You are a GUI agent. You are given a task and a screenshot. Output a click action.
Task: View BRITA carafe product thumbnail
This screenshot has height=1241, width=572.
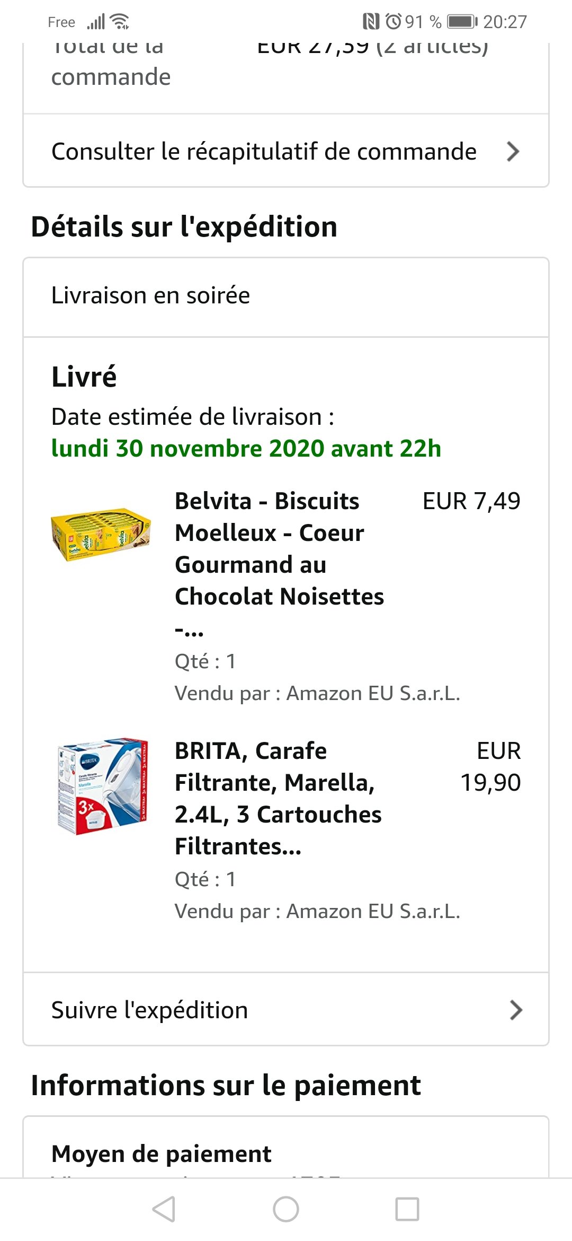pos(103,786)
